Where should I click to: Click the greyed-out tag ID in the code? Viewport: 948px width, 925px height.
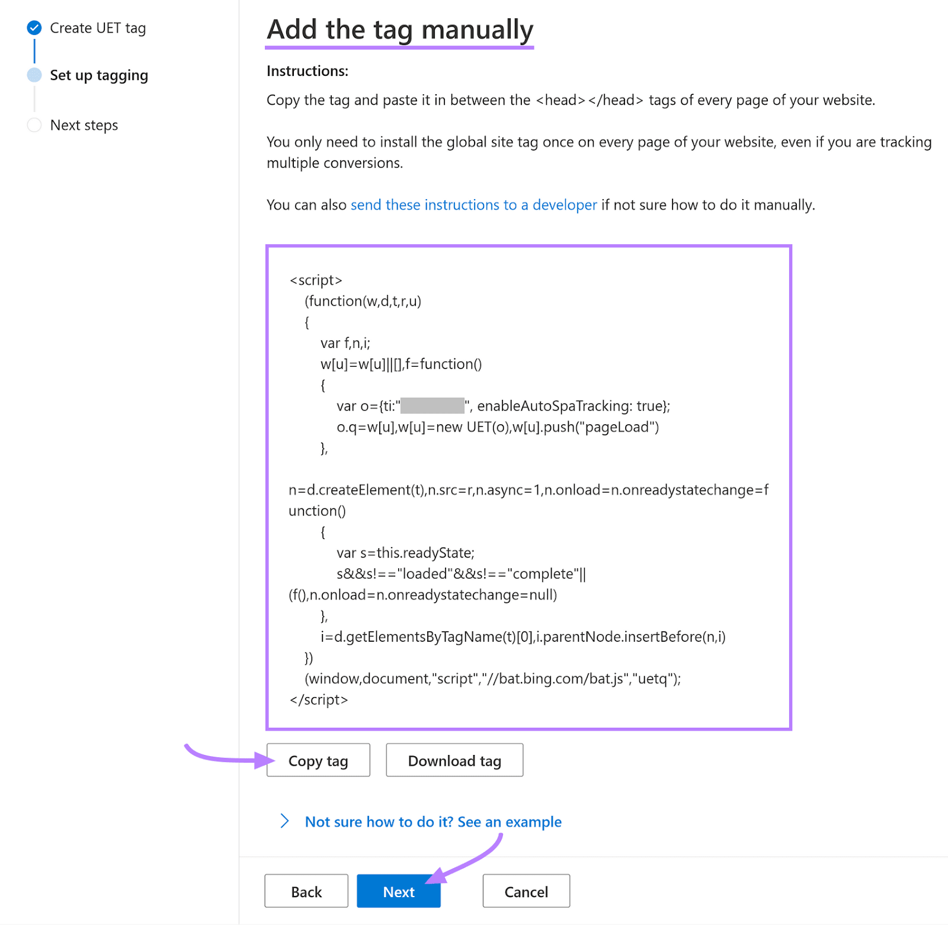pyautogui.click(x=433, y=406)
